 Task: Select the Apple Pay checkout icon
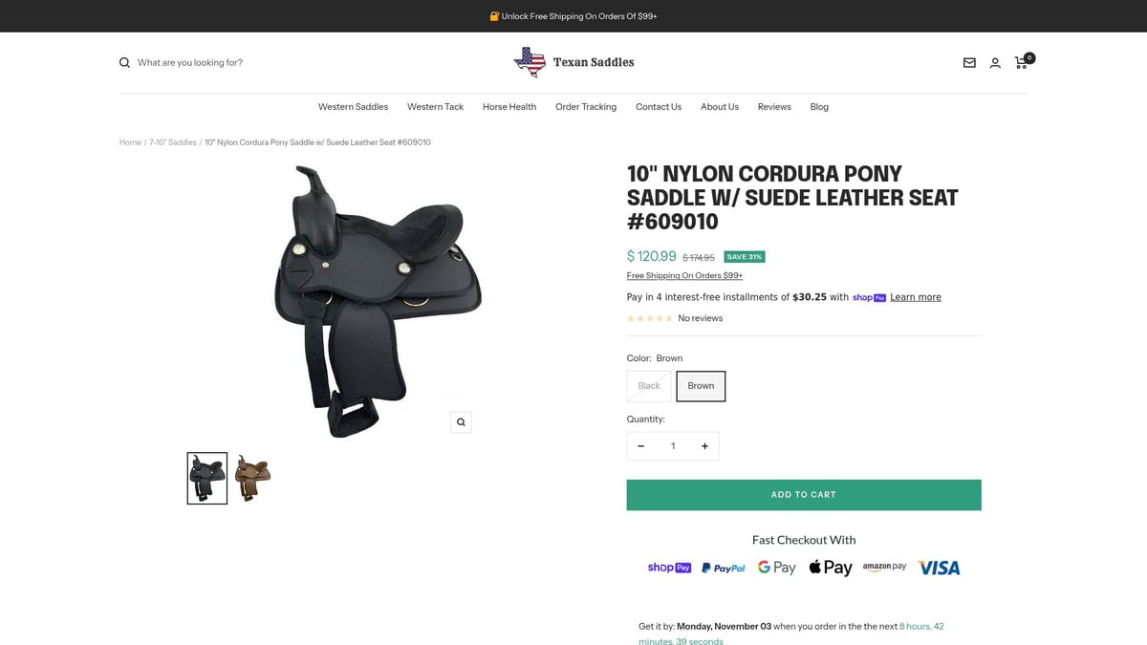pos(830,567)
